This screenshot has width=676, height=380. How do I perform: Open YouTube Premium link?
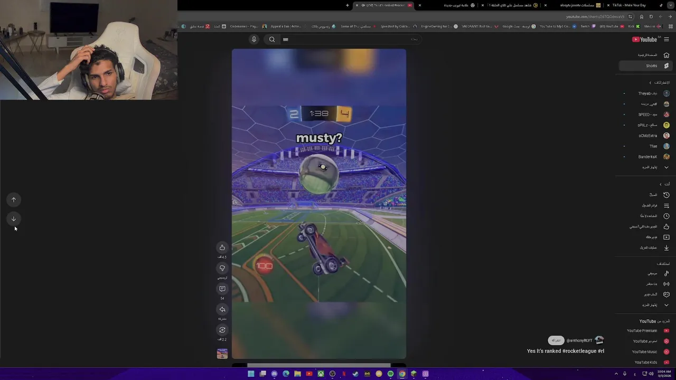645,331
